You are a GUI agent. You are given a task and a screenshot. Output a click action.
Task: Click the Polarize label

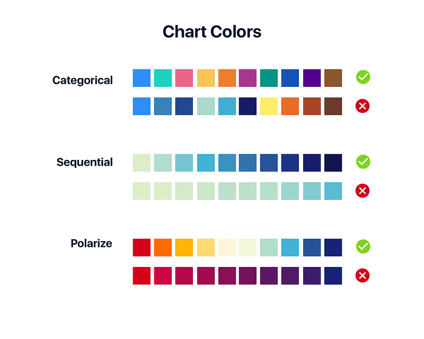pos(91,243)
